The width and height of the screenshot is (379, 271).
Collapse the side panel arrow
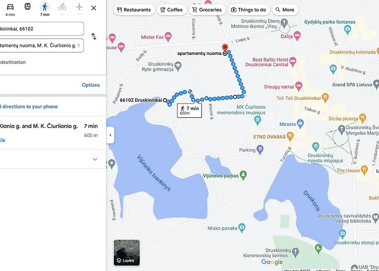click(110, 135)
